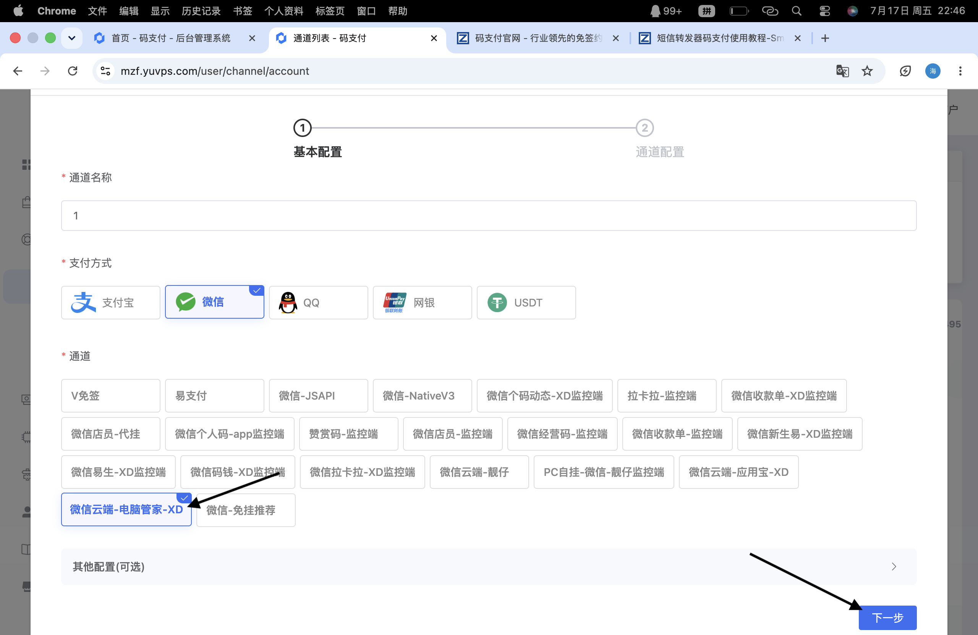
Task: Choose the 微信个码动态-XD监控端 channel
Action: pyautogui.click(x=544, y=396)
